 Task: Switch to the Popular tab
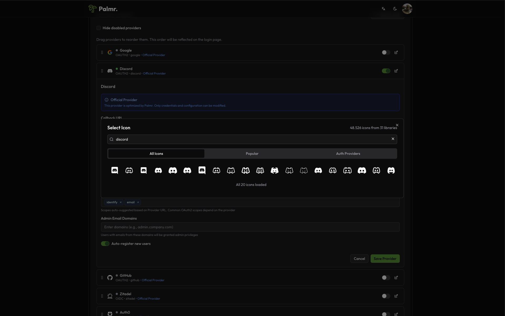click(252, 154)
